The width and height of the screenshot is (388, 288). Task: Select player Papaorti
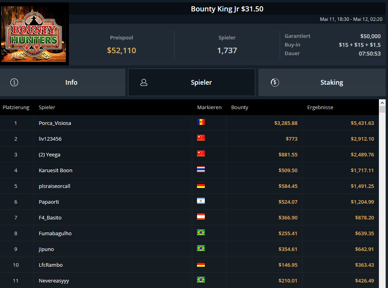49,202
